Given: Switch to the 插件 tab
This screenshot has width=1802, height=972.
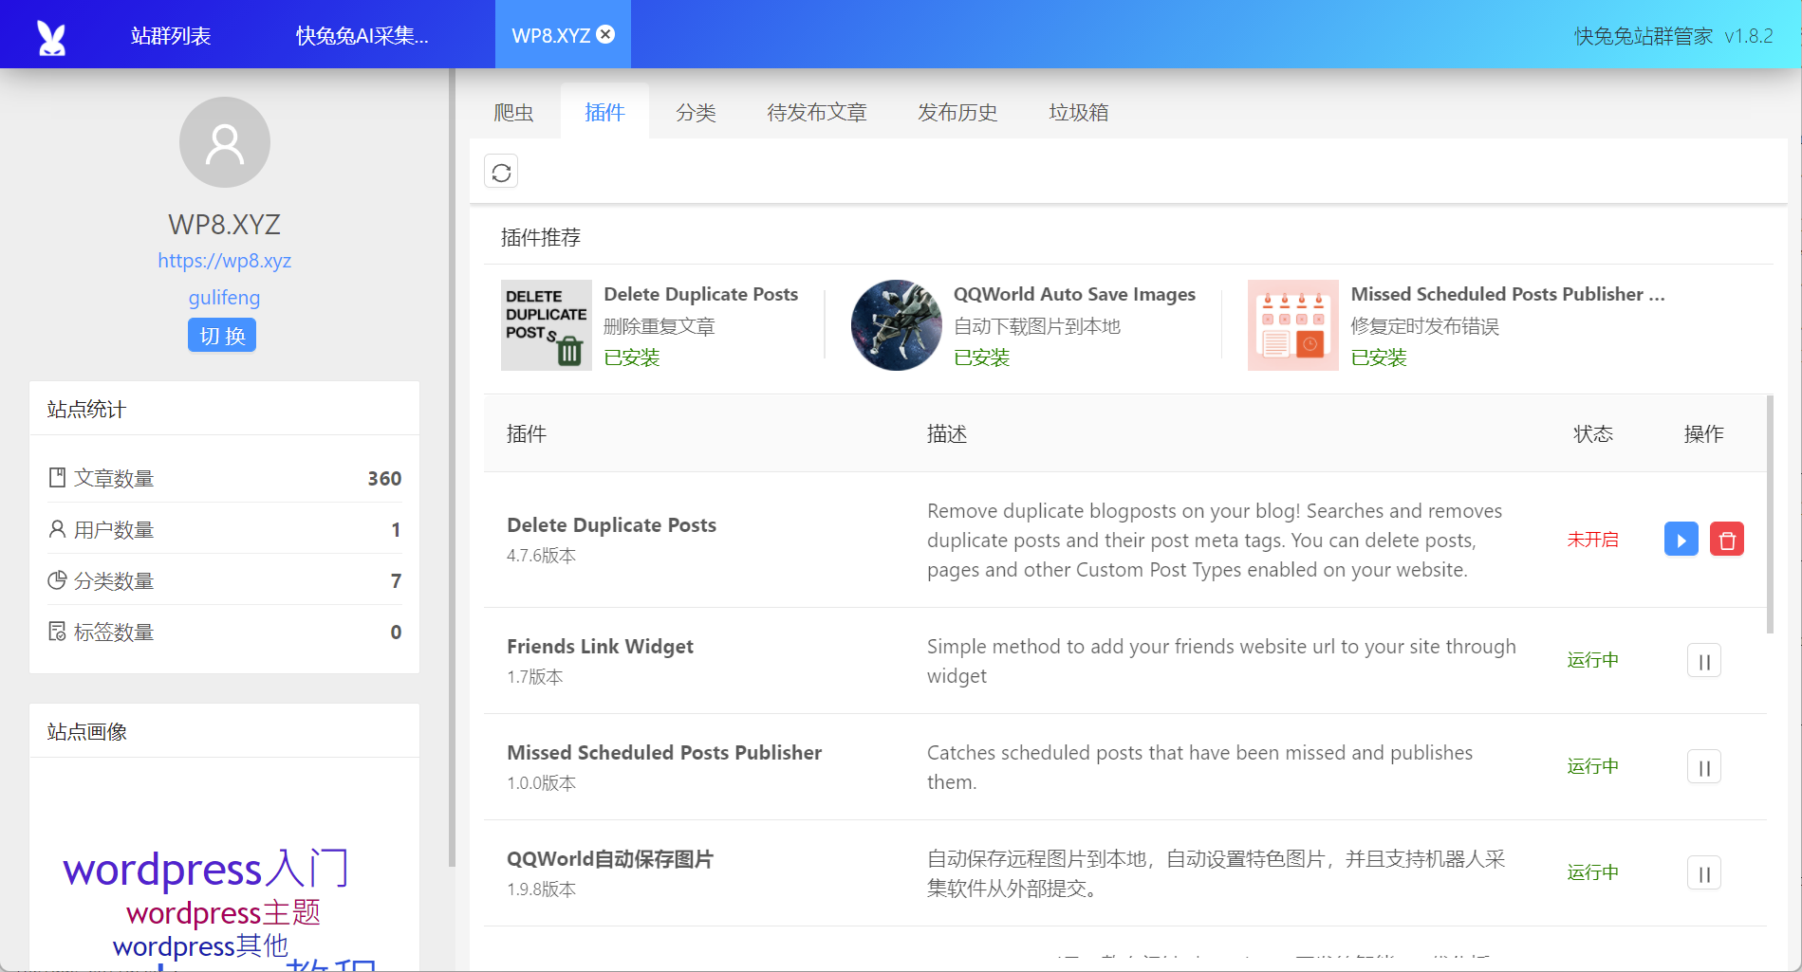Looking at the screenshot, I should 605,112.
